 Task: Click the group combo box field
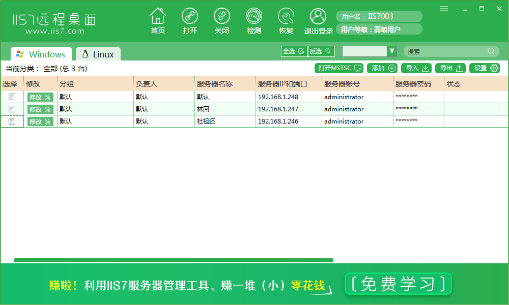(x=364, y=51)
